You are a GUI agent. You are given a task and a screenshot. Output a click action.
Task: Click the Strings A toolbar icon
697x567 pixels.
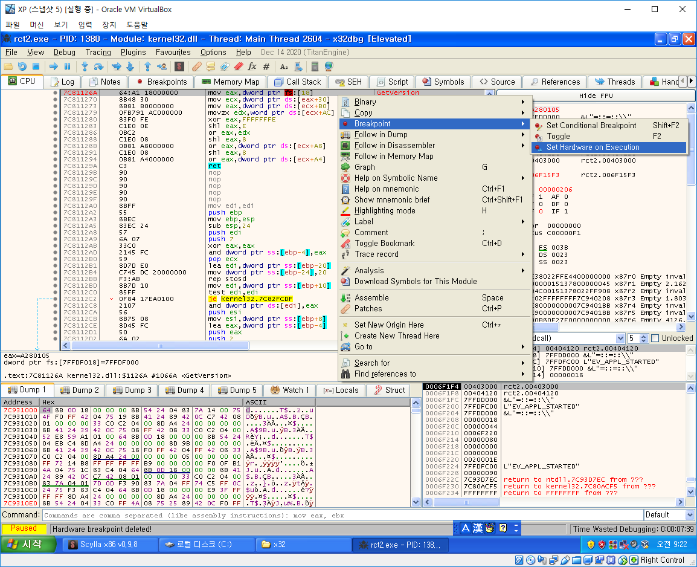[284, 66]
